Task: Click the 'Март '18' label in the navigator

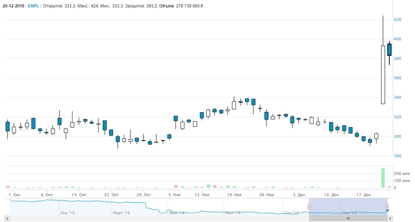Action: coord(121,212)
